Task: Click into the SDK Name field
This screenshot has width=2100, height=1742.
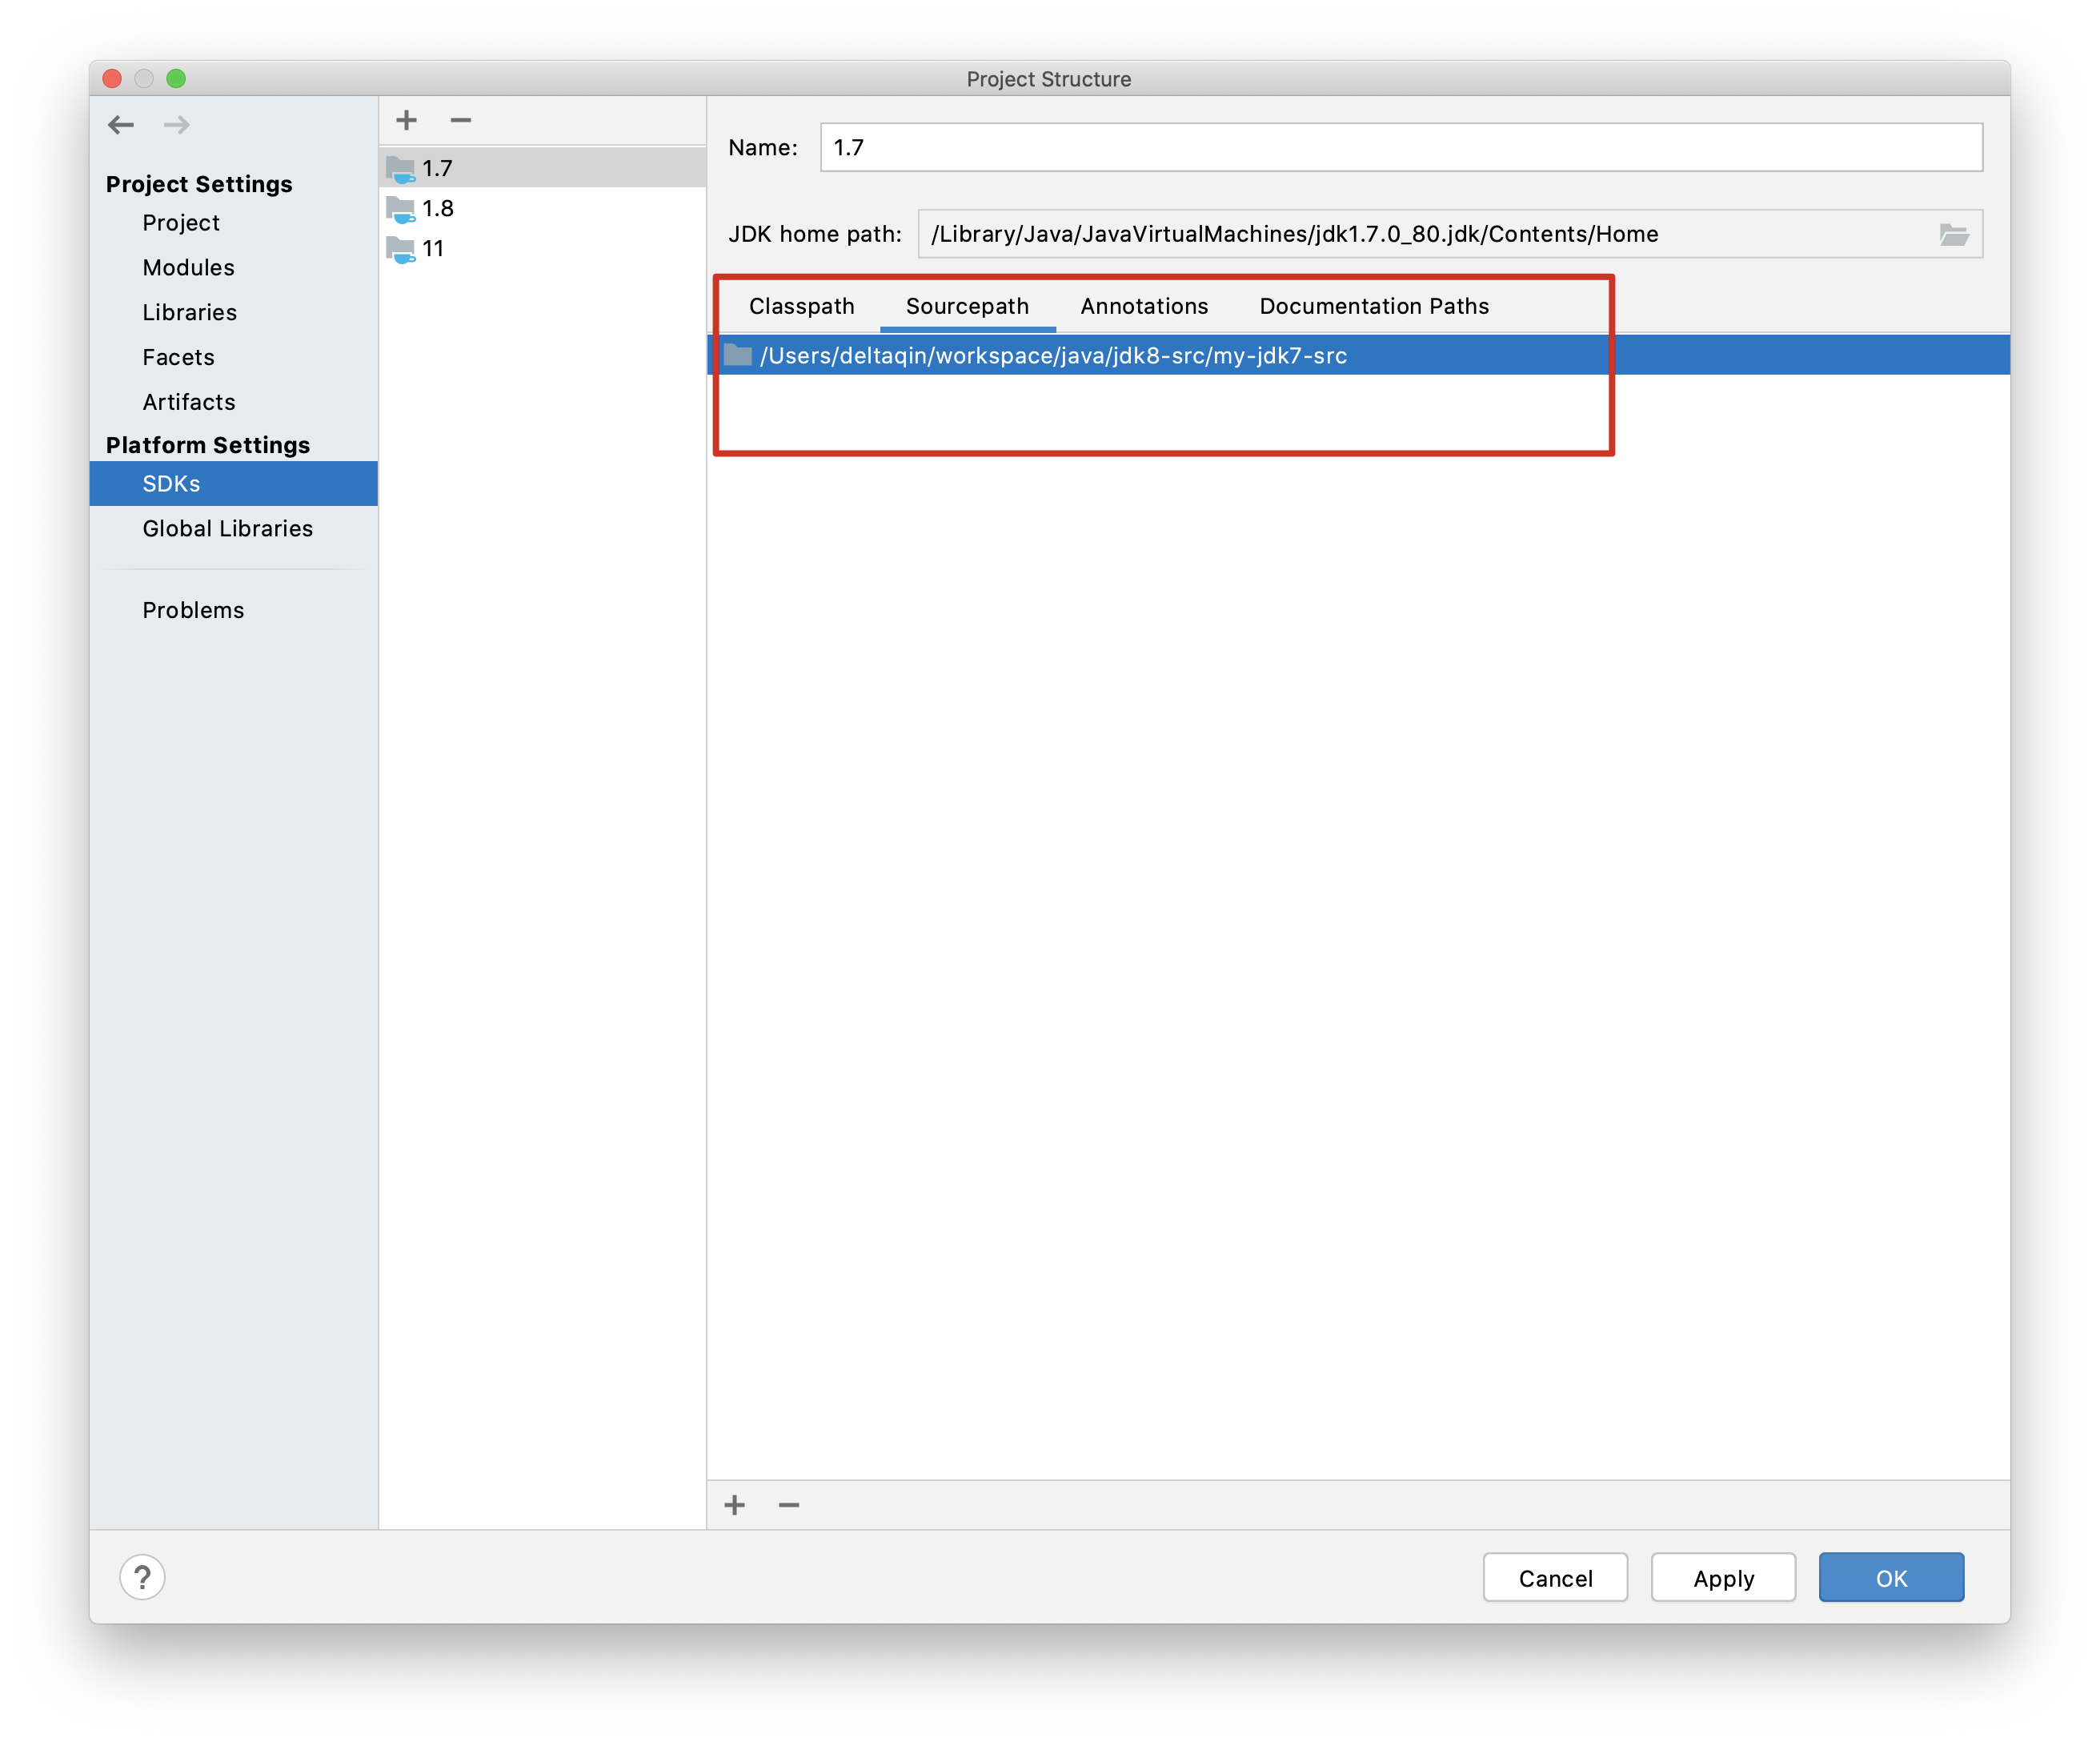Action: pos(1400,148)
